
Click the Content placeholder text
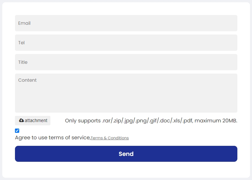tap(27, 80)
